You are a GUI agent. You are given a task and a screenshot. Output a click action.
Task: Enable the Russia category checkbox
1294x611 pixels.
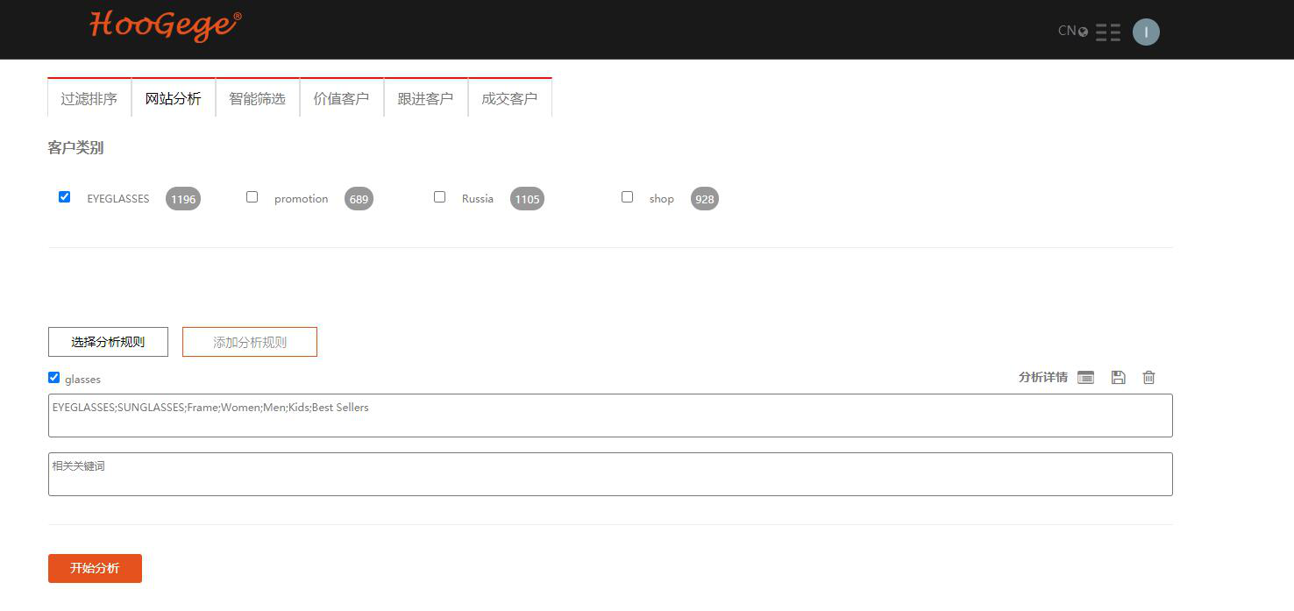[x=440, y=197]
